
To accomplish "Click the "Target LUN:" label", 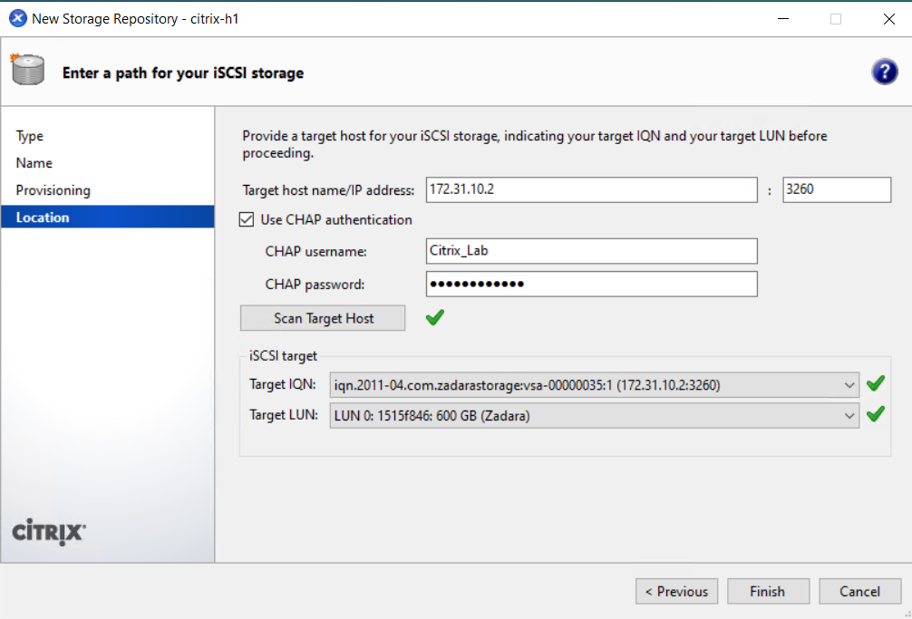I will click(284, 415).
